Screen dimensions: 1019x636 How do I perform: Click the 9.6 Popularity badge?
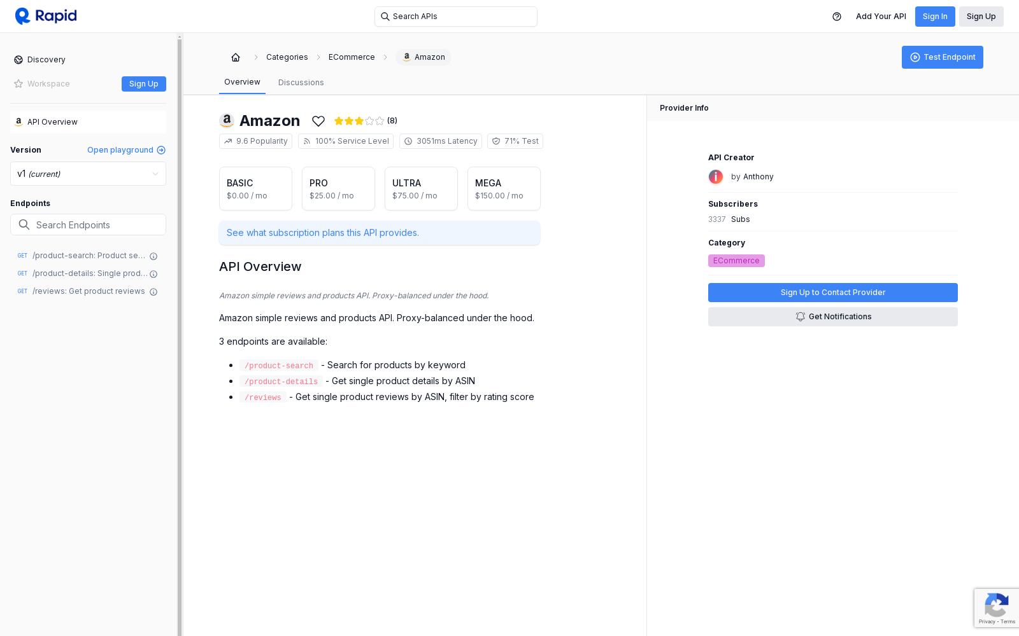255,141
